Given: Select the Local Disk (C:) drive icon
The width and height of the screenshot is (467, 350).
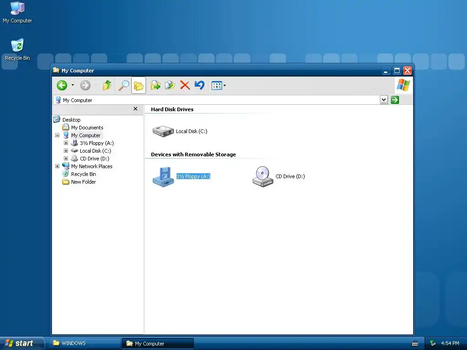Looking at the screenshot, I should click(x=163, y=131).
